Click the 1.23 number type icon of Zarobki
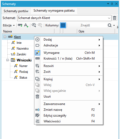Image resolution: width=120 pixels, height=139 pixels. click(13, 54)
